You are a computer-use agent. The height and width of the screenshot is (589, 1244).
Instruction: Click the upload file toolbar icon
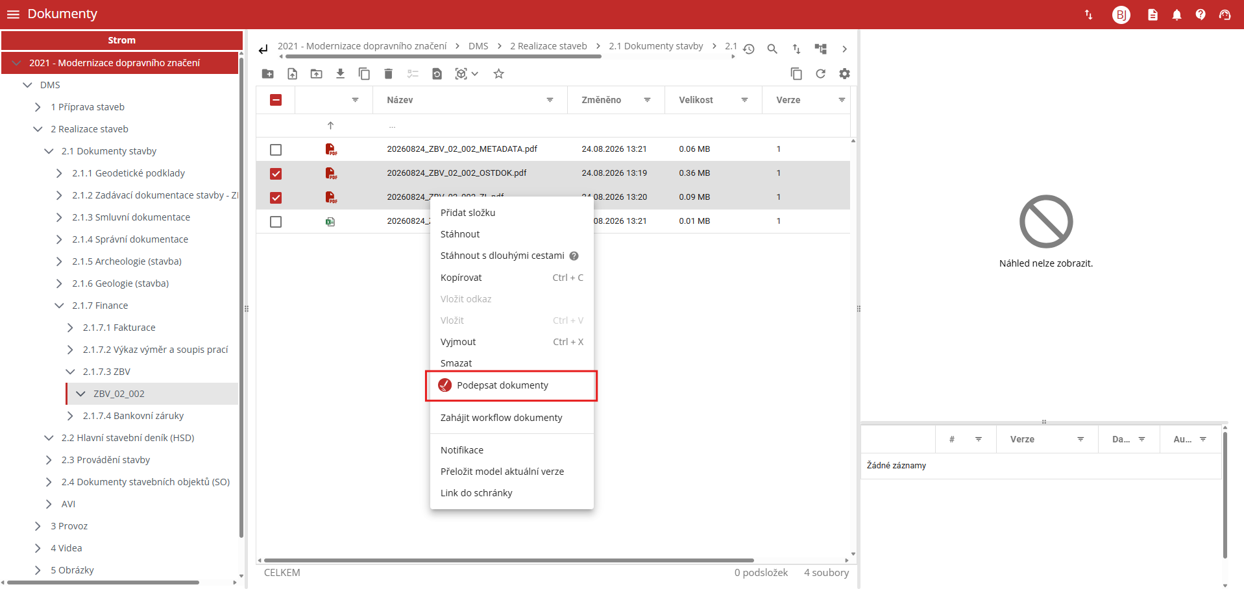[293, 74]
